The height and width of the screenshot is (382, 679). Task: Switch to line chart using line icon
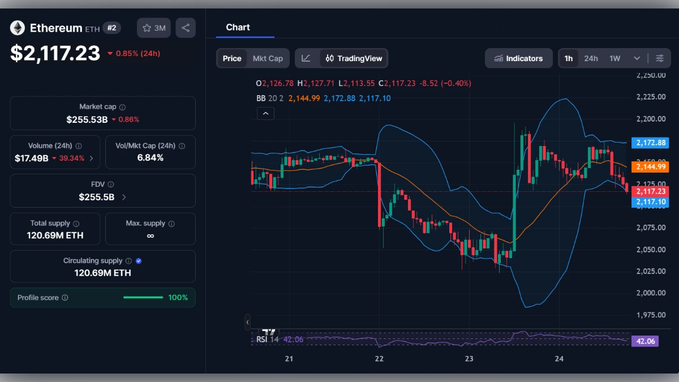pos(306,58)
